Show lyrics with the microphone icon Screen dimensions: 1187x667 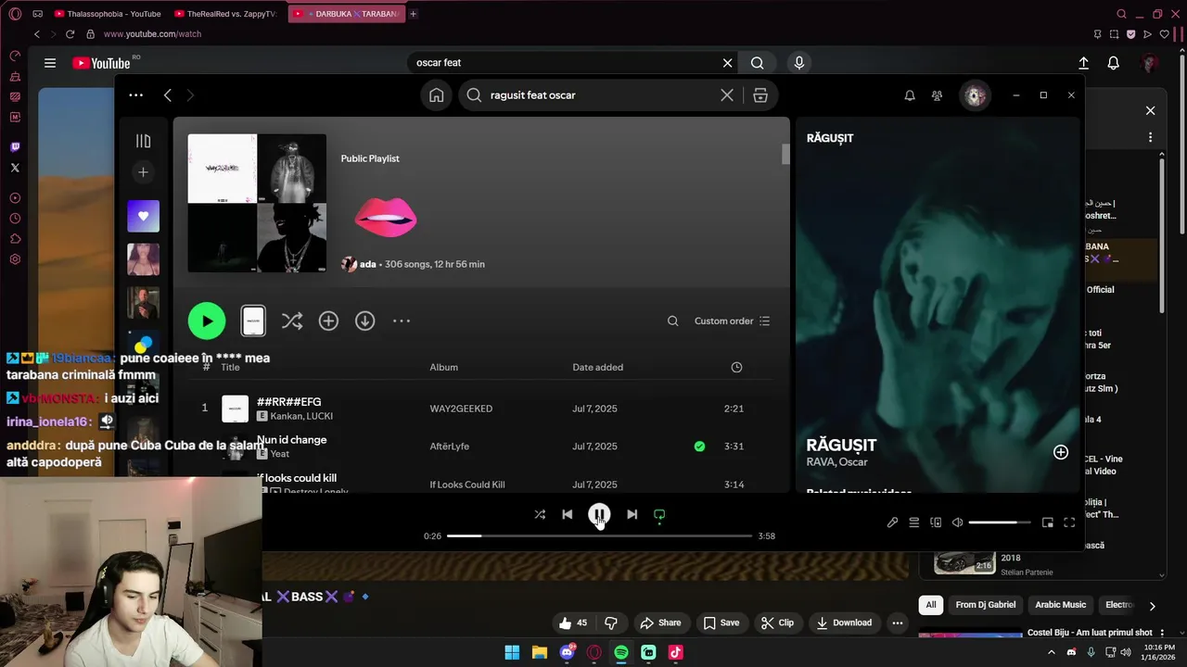892,522
